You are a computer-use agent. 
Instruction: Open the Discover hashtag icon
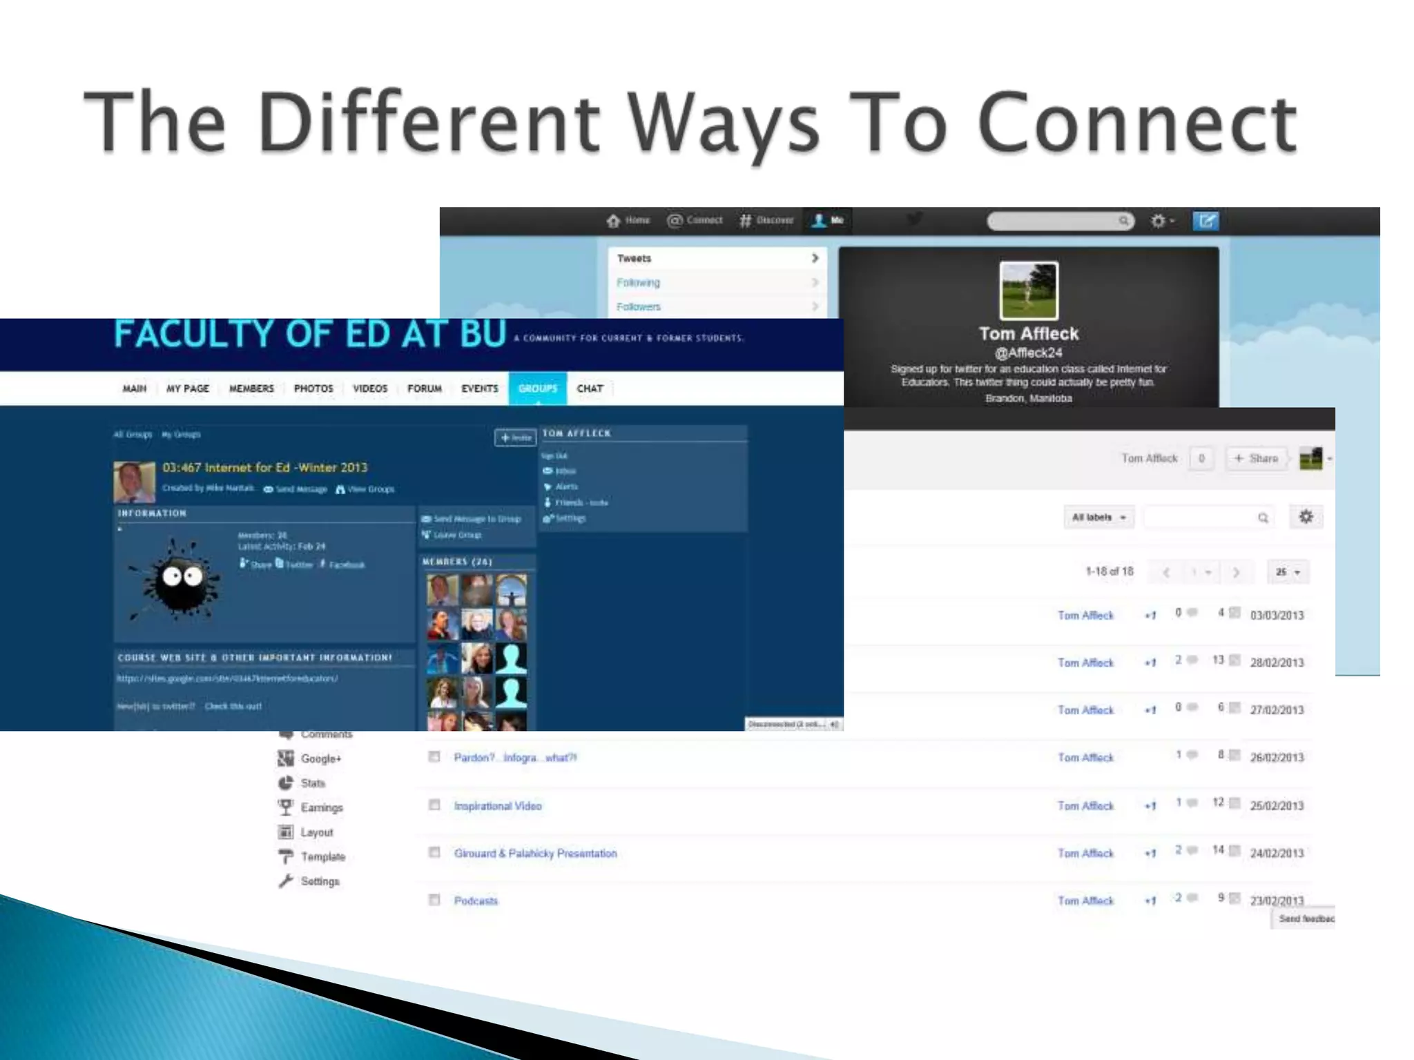pyautogui.click(x=746, y=221)
